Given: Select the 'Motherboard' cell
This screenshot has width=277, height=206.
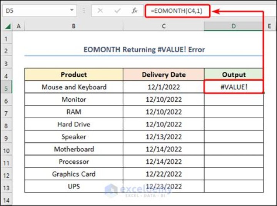Looking at the screenshot, I should coord(74,149).
